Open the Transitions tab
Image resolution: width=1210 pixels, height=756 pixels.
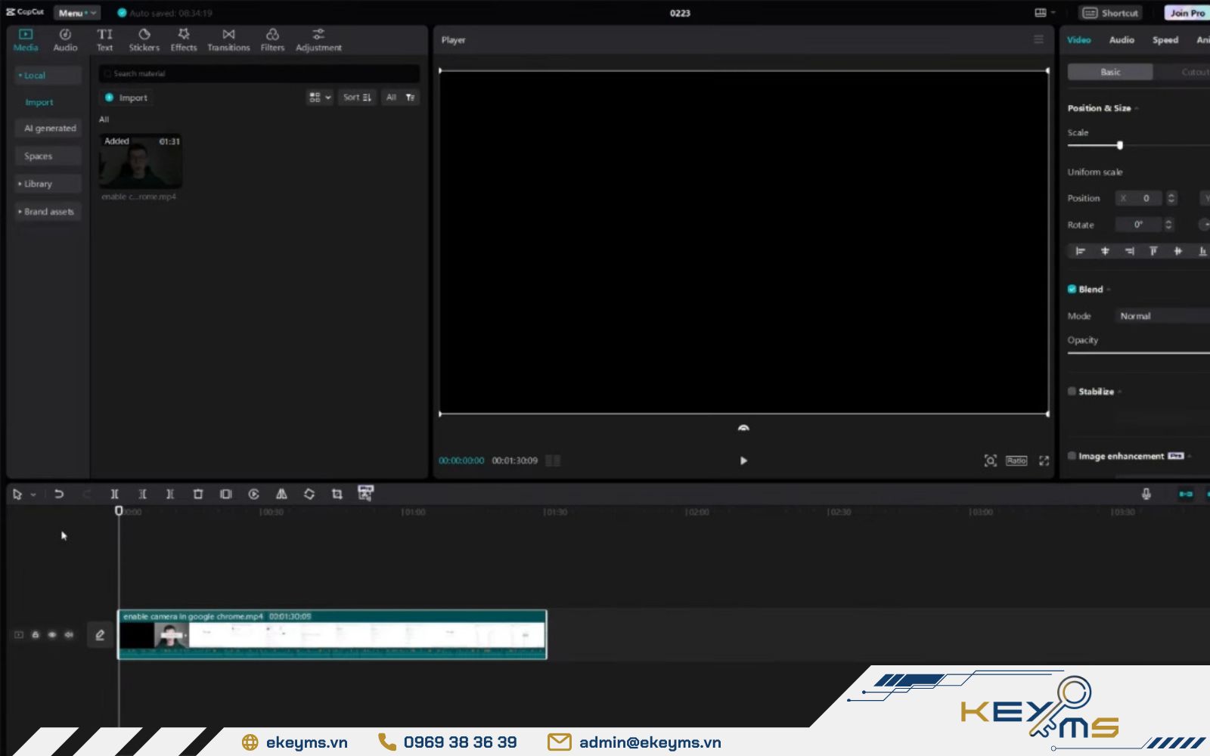point(228,40)
